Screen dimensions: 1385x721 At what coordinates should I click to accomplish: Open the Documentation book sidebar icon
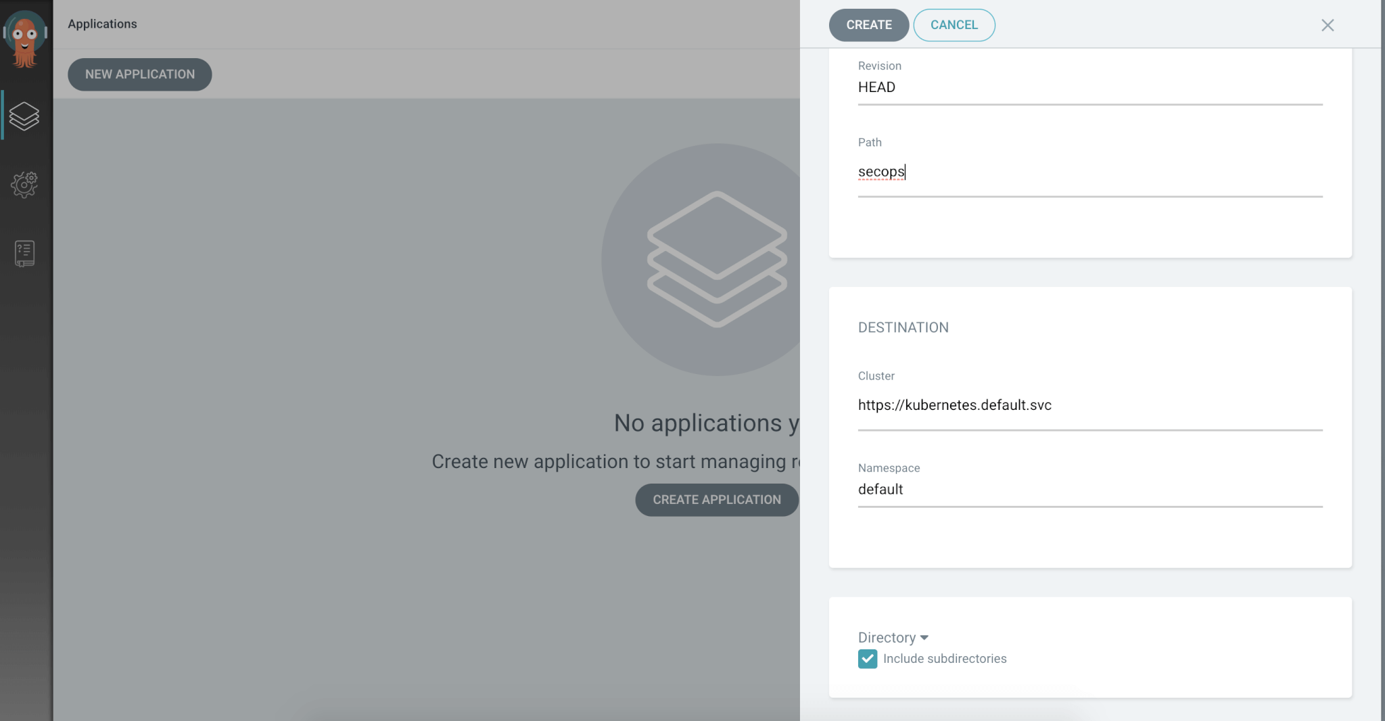coord(24,254)
